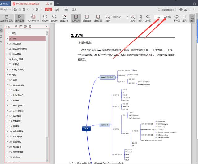Select the 1. 目录 bookmark

pyautogui.click(x=12, y=33)
